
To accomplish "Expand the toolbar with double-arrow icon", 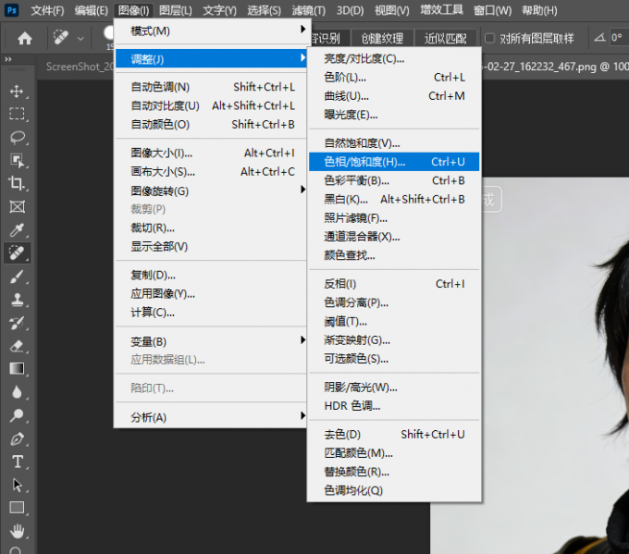I will click(8, 59).
